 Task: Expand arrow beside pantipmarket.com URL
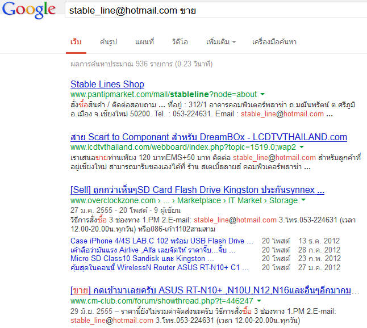pos(262,94)
